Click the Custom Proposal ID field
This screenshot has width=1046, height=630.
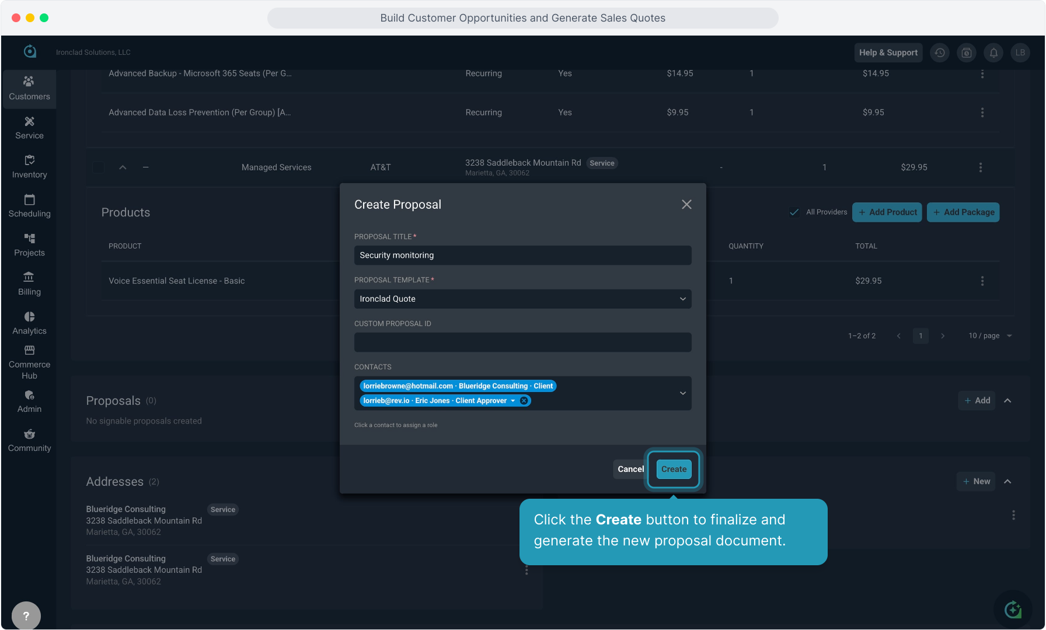click(522, 342)
